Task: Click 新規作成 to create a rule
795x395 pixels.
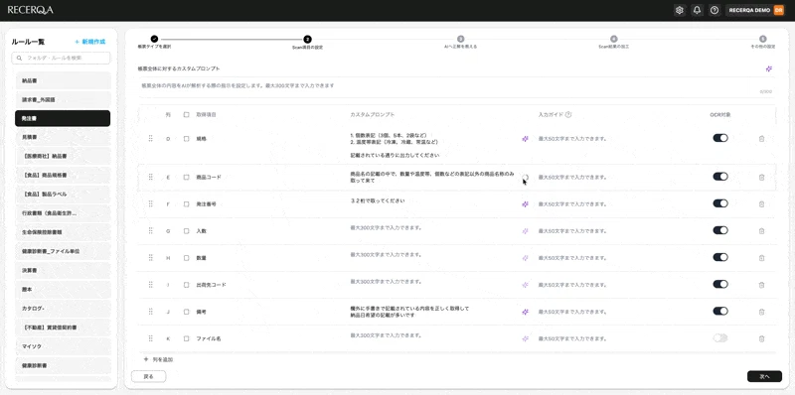Action: tap(90, 42)
